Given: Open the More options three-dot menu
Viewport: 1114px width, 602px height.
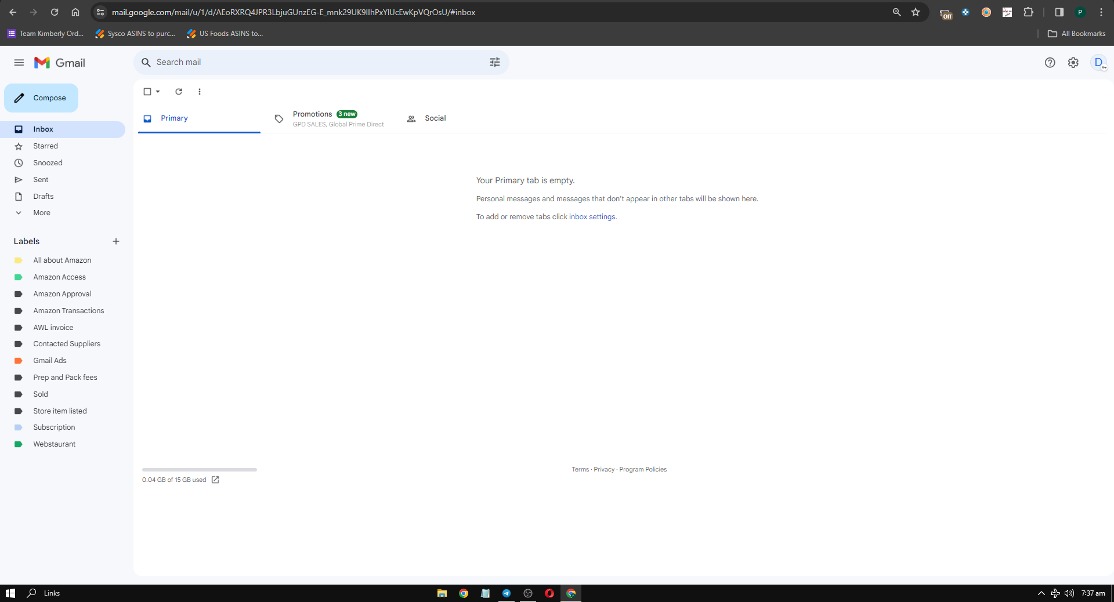Looking at the screenshot, I should 200,92.
